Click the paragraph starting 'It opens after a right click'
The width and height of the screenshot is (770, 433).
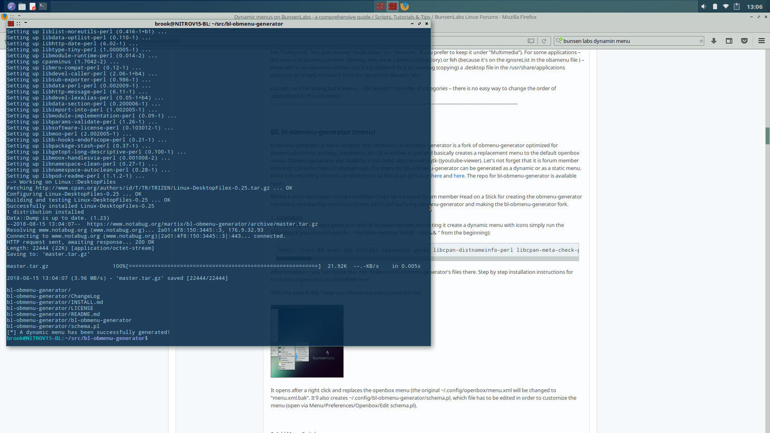[x=423, y=398]
